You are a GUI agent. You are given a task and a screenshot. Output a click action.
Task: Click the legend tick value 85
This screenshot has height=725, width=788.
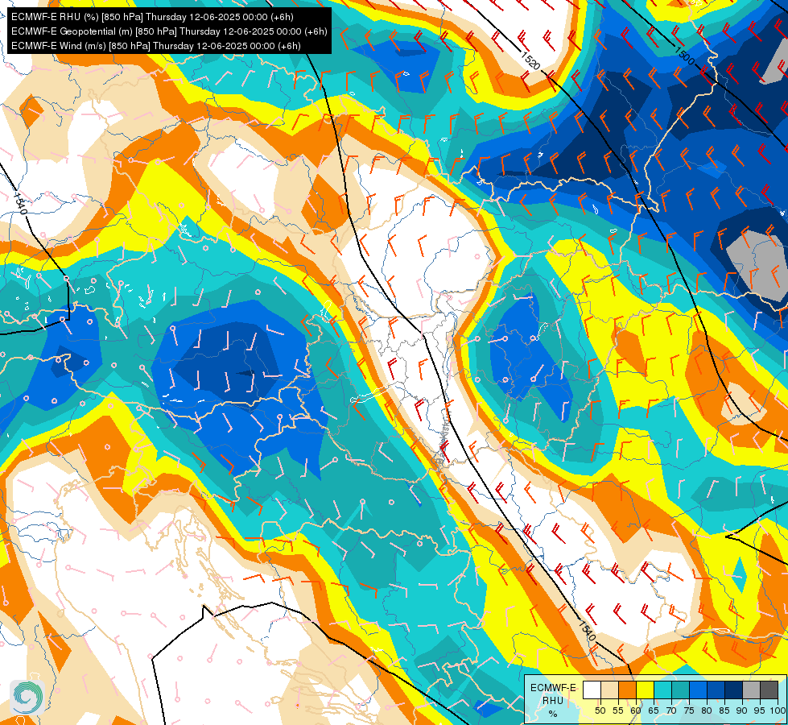click(x=724, y=710)
